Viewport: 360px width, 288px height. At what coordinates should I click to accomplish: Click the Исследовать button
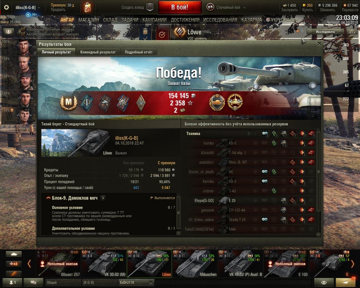tap(325, 31)
